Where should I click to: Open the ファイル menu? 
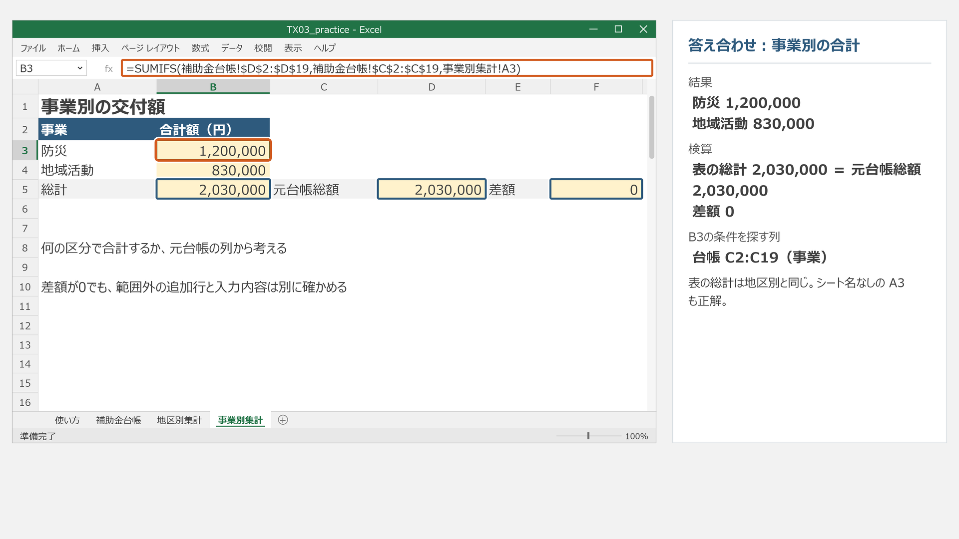point(33,48)
